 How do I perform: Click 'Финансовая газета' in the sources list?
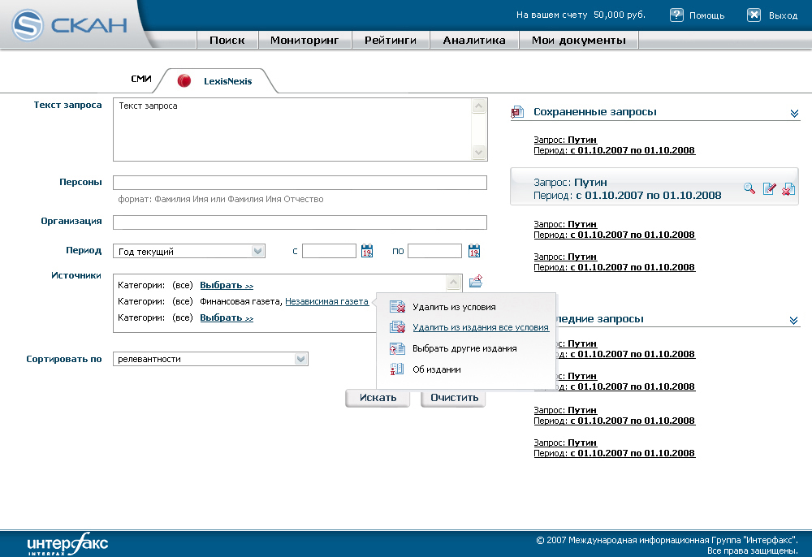(x=241, y=301)
